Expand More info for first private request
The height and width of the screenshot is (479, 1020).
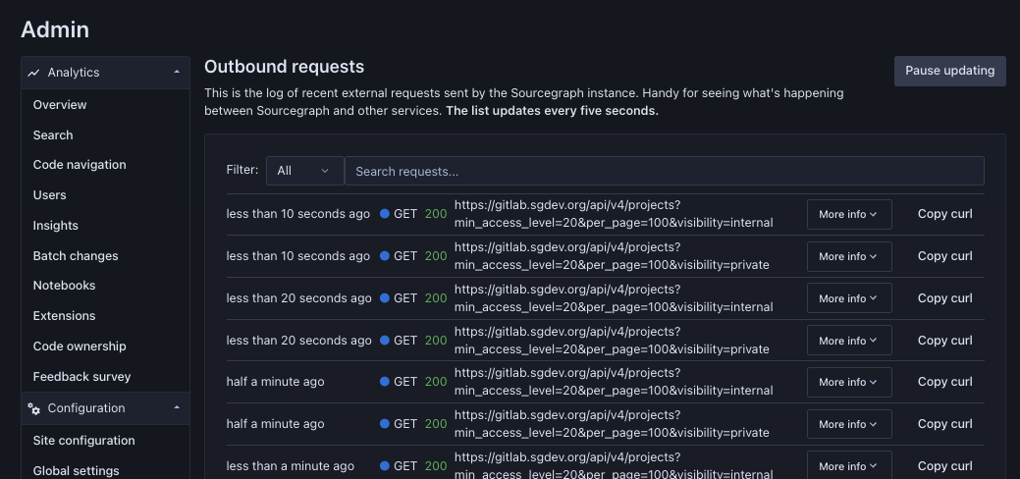coord(849,256)
